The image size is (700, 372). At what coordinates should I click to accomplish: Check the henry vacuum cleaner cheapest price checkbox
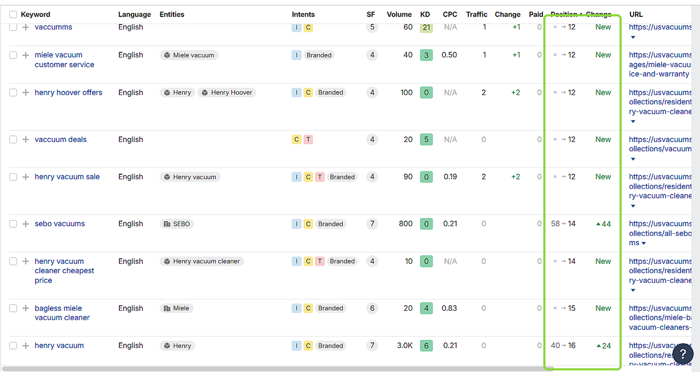pos(13,262)
